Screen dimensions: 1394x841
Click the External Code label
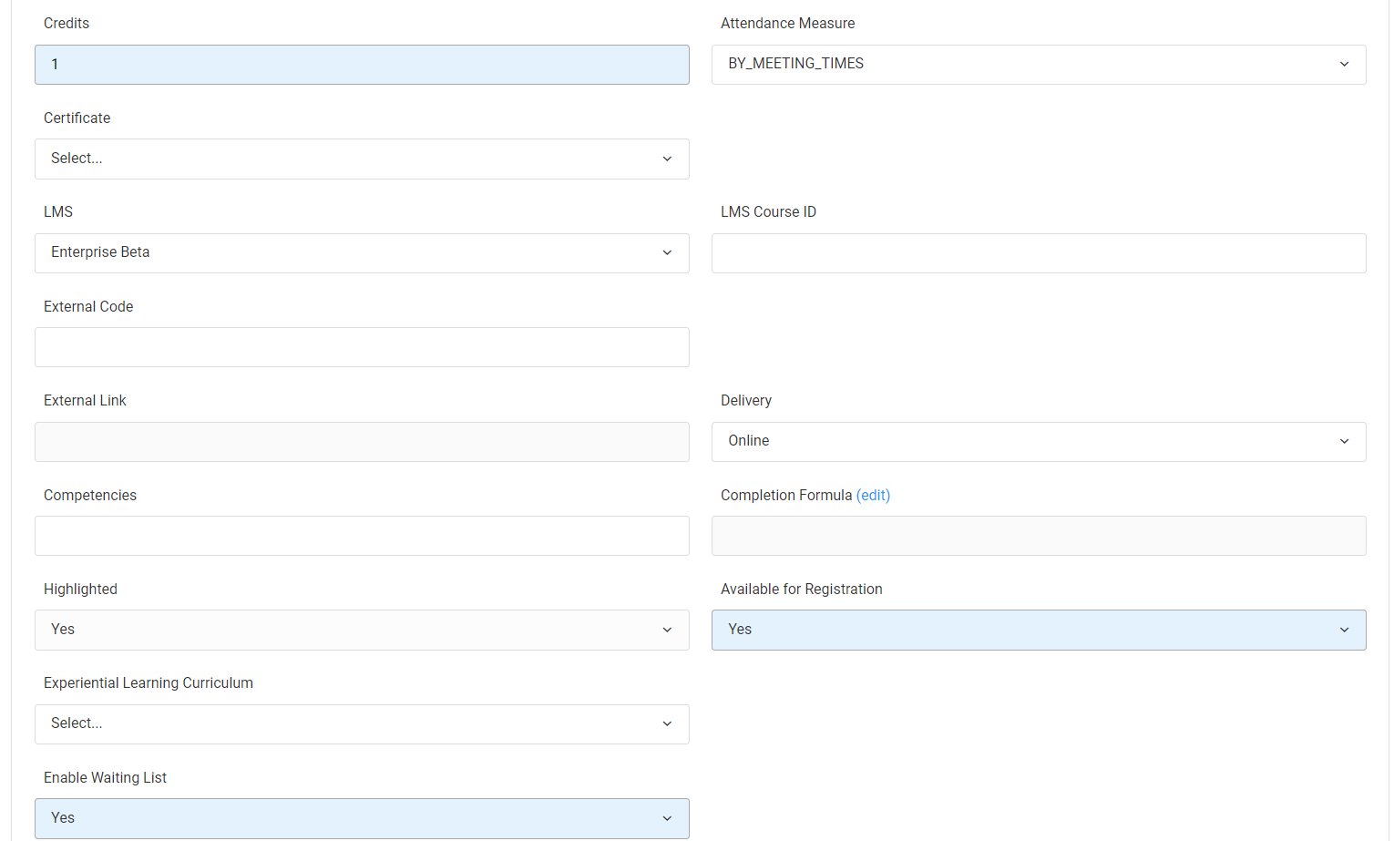click(88, 306)
